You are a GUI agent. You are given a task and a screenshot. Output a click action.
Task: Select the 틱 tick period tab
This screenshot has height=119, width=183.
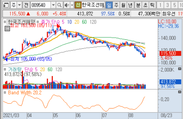point(152,5)
